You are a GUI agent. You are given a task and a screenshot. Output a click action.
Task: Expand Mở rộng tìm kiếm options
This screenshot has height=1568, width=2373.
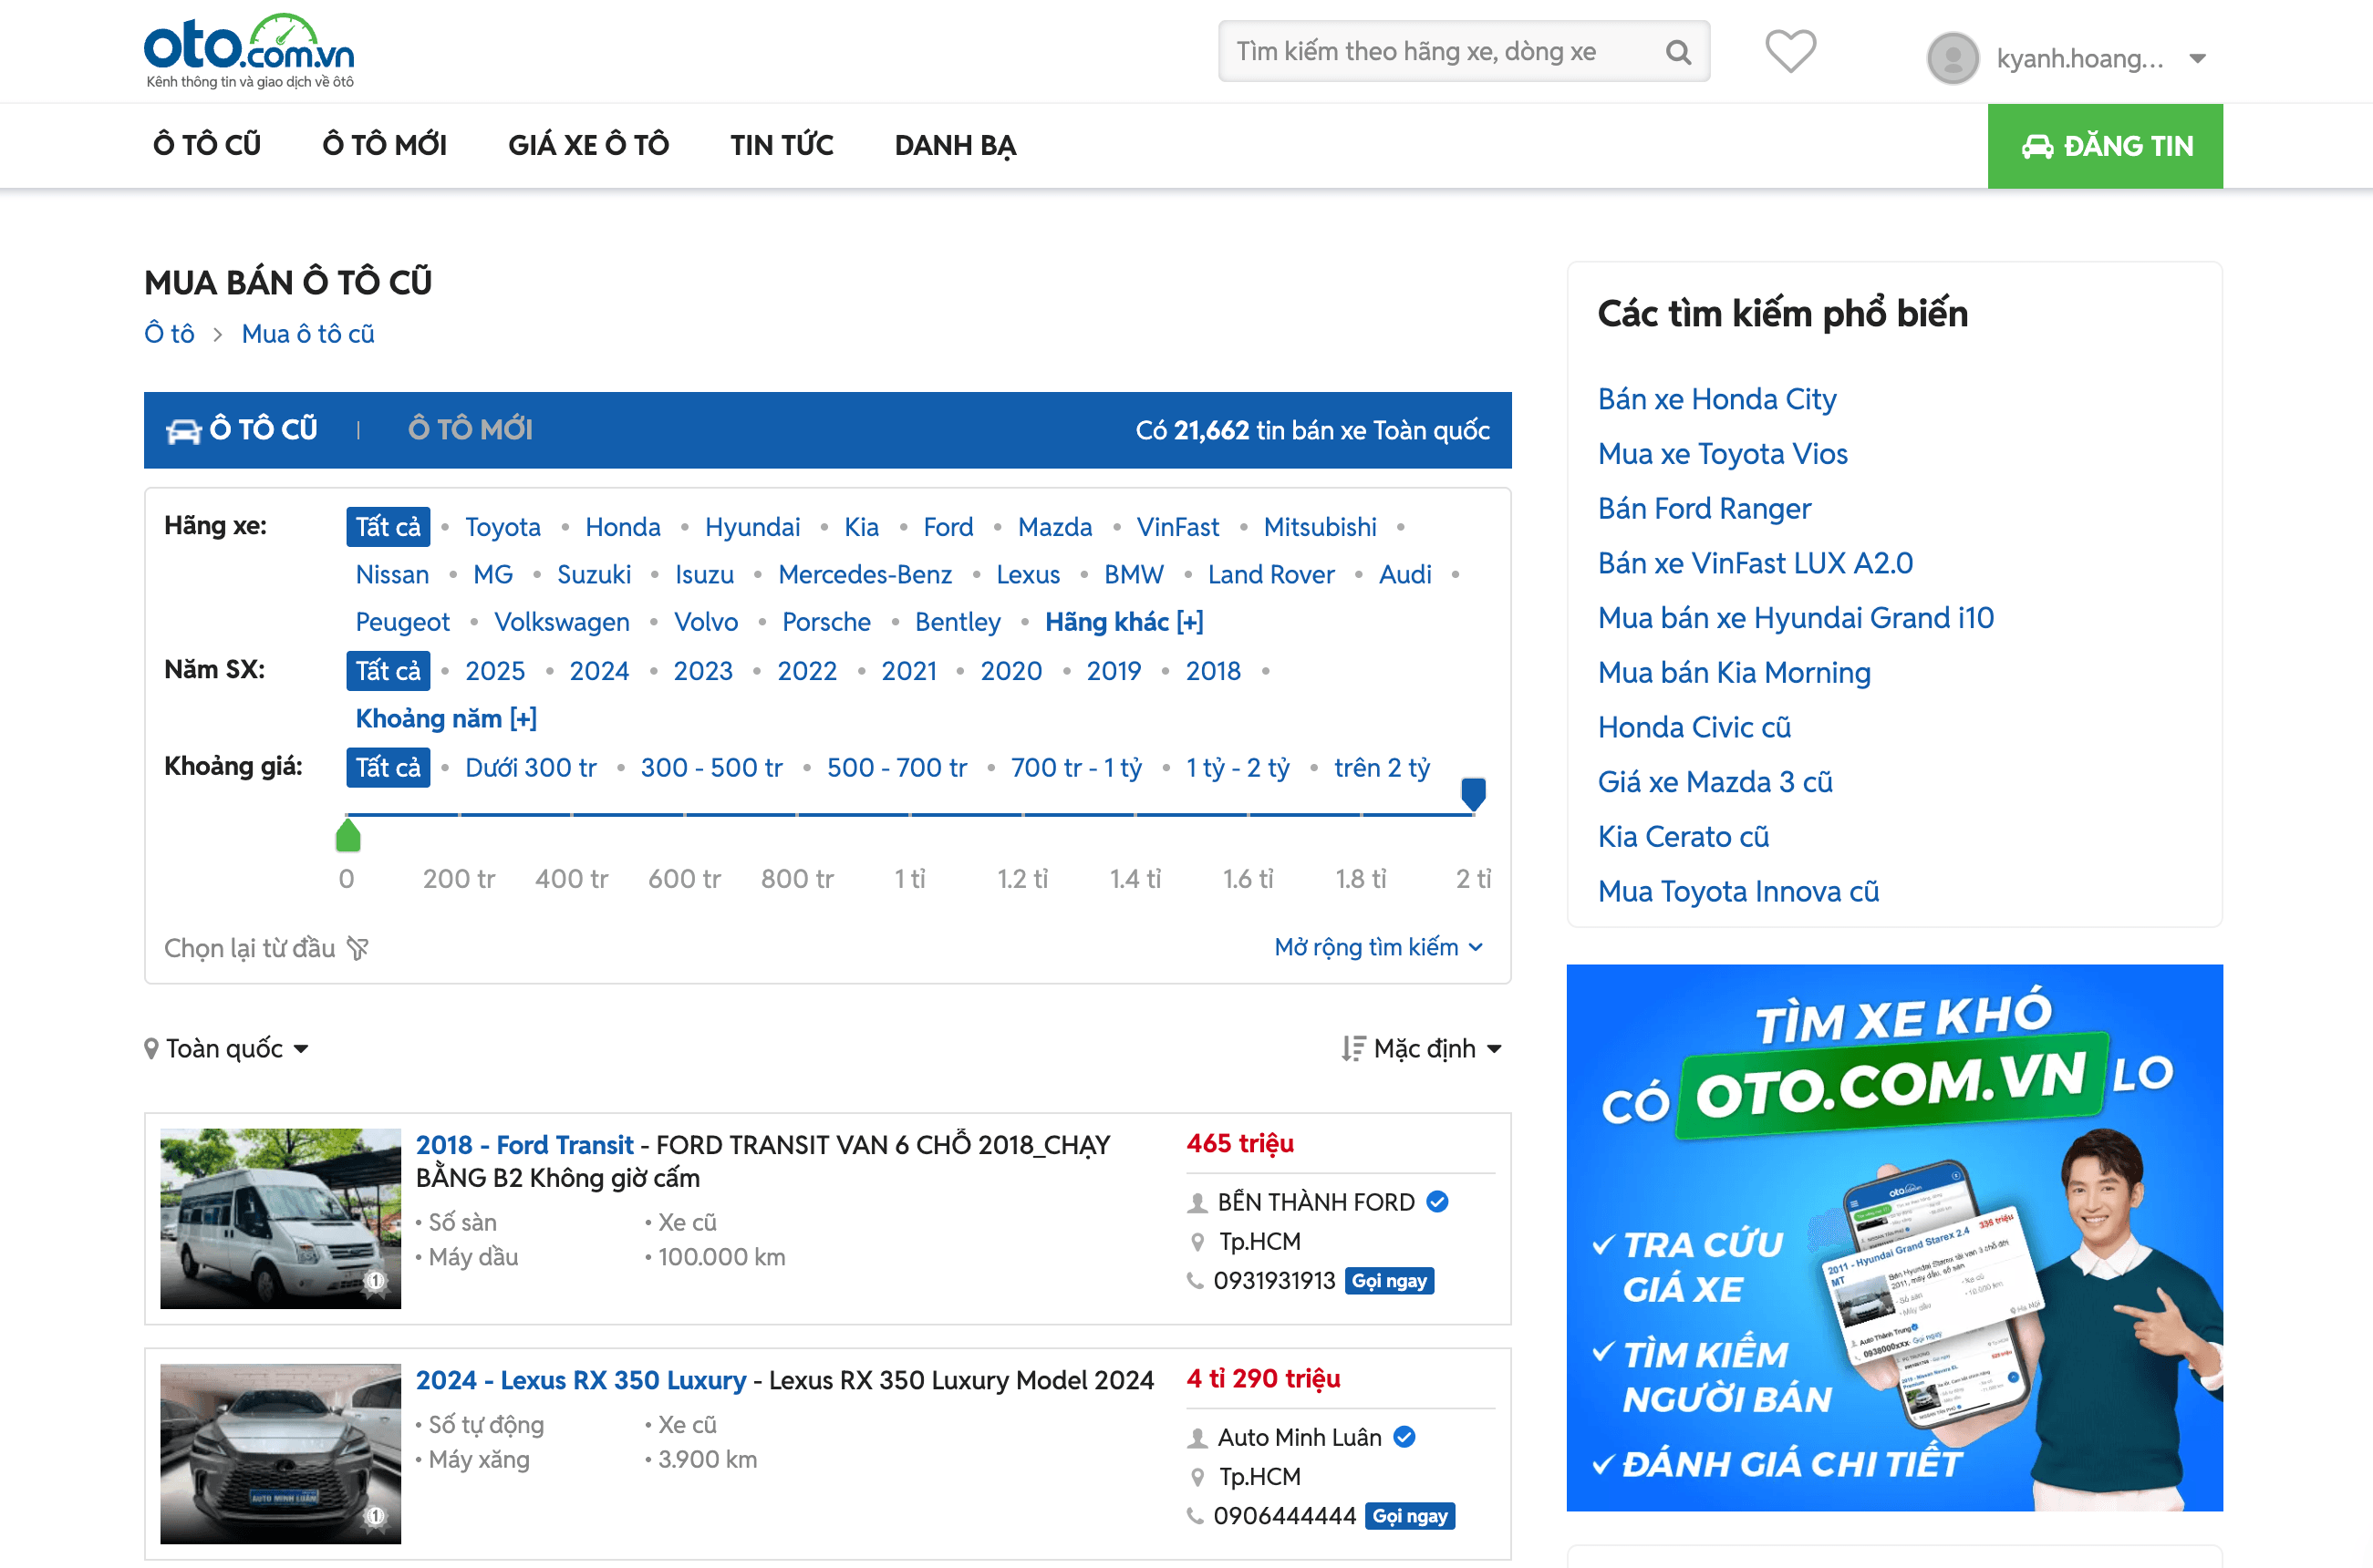[x=1378, y=947]
